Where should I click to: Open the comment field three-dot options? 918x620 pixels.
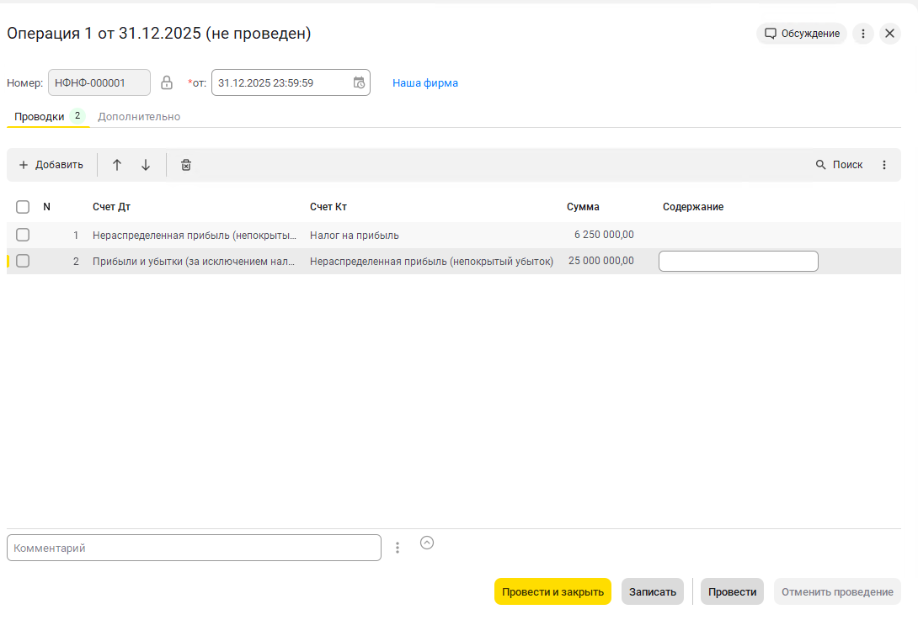(398, 548)
